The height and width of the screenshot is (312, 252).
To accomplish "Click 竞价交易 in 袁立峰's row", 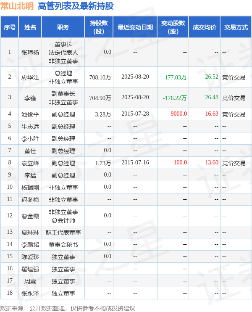I will (x=234, y=163).
